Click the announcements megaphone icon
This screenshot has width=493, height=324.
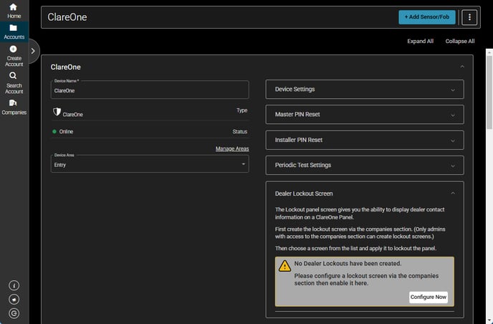click(x=14, y=299)
